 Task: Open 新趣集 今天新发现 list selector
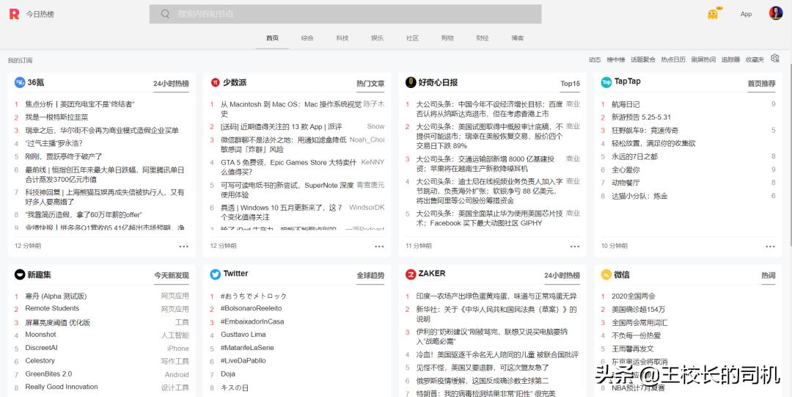click(x=172, y=275)
